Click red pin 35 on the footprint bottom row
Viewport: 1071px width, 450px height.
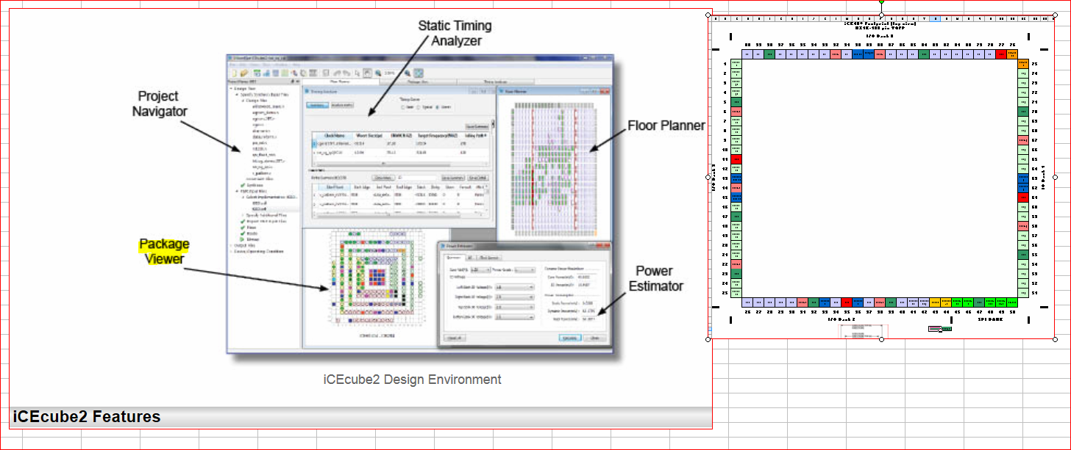846,302
